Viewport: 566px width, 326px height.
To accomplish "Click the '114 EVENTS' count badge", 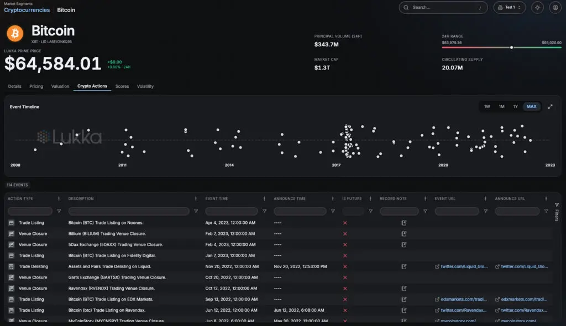I will click(x=17, y=185).
